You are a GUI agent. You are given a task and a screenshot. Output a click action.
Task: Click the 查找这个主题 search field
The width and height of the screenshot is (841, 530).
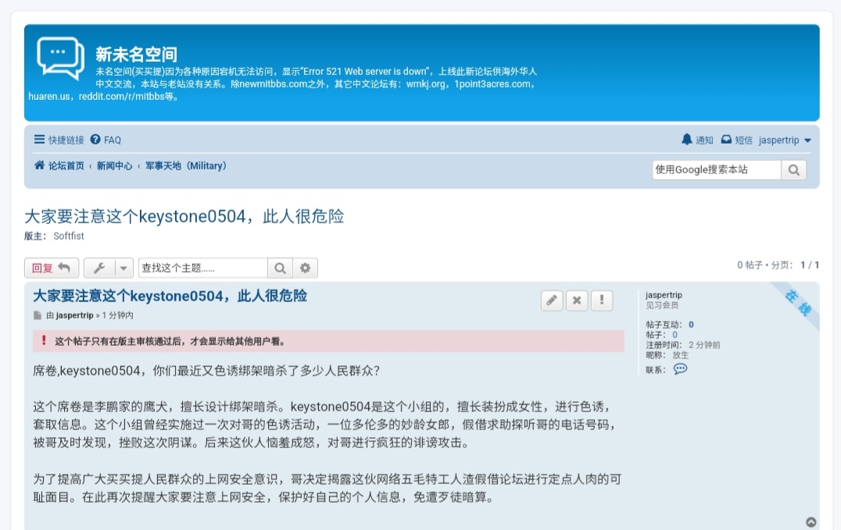point(202,268)
